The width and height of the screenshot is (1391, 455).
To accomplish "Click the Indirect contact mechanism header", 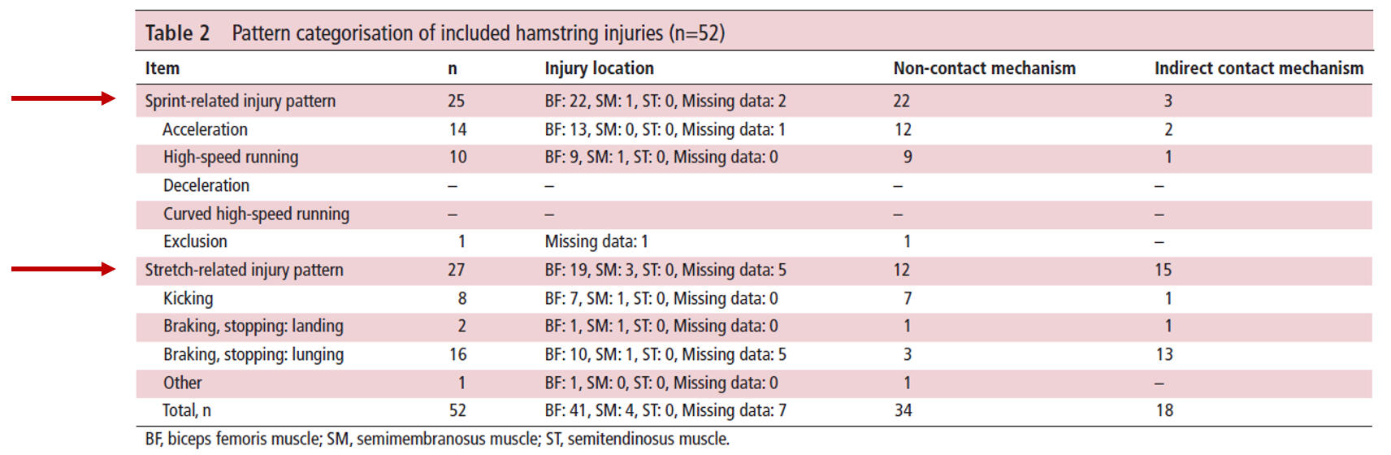I will coord(1259,69).
